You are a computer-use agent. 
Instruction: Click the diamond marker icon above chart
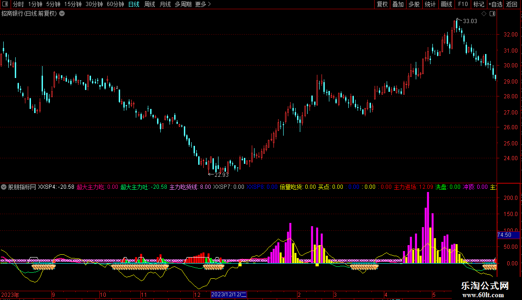click(x=484, y=14)
